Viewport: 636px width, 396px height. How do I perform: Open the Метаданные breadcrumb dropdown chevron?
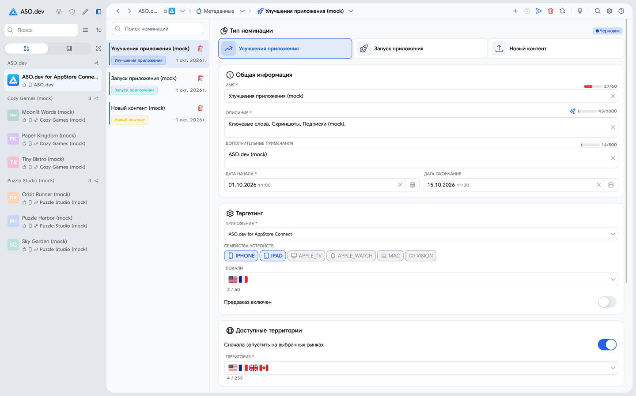242,11
